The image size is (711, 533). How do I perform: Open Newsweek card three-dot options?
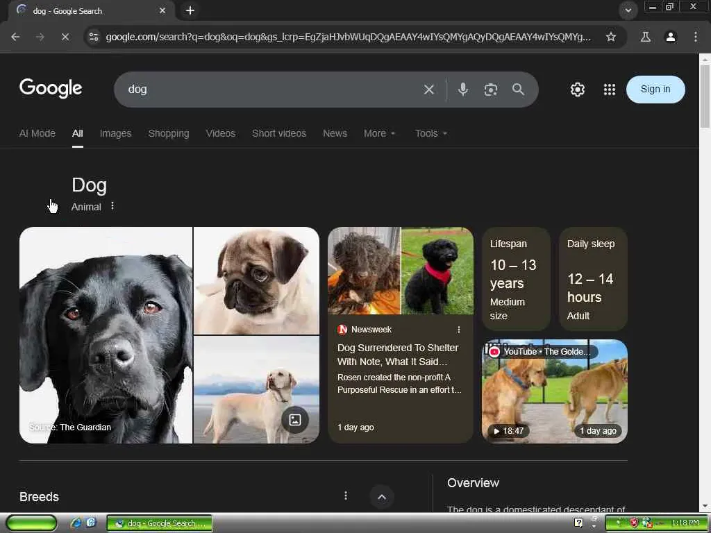458,330
